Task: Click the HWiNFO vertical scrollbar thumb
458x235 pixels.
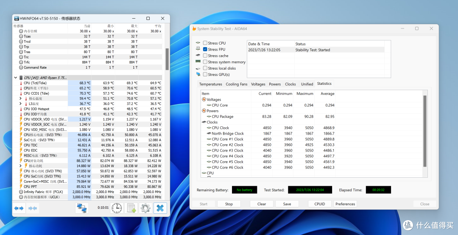Action: coord(167,59)
